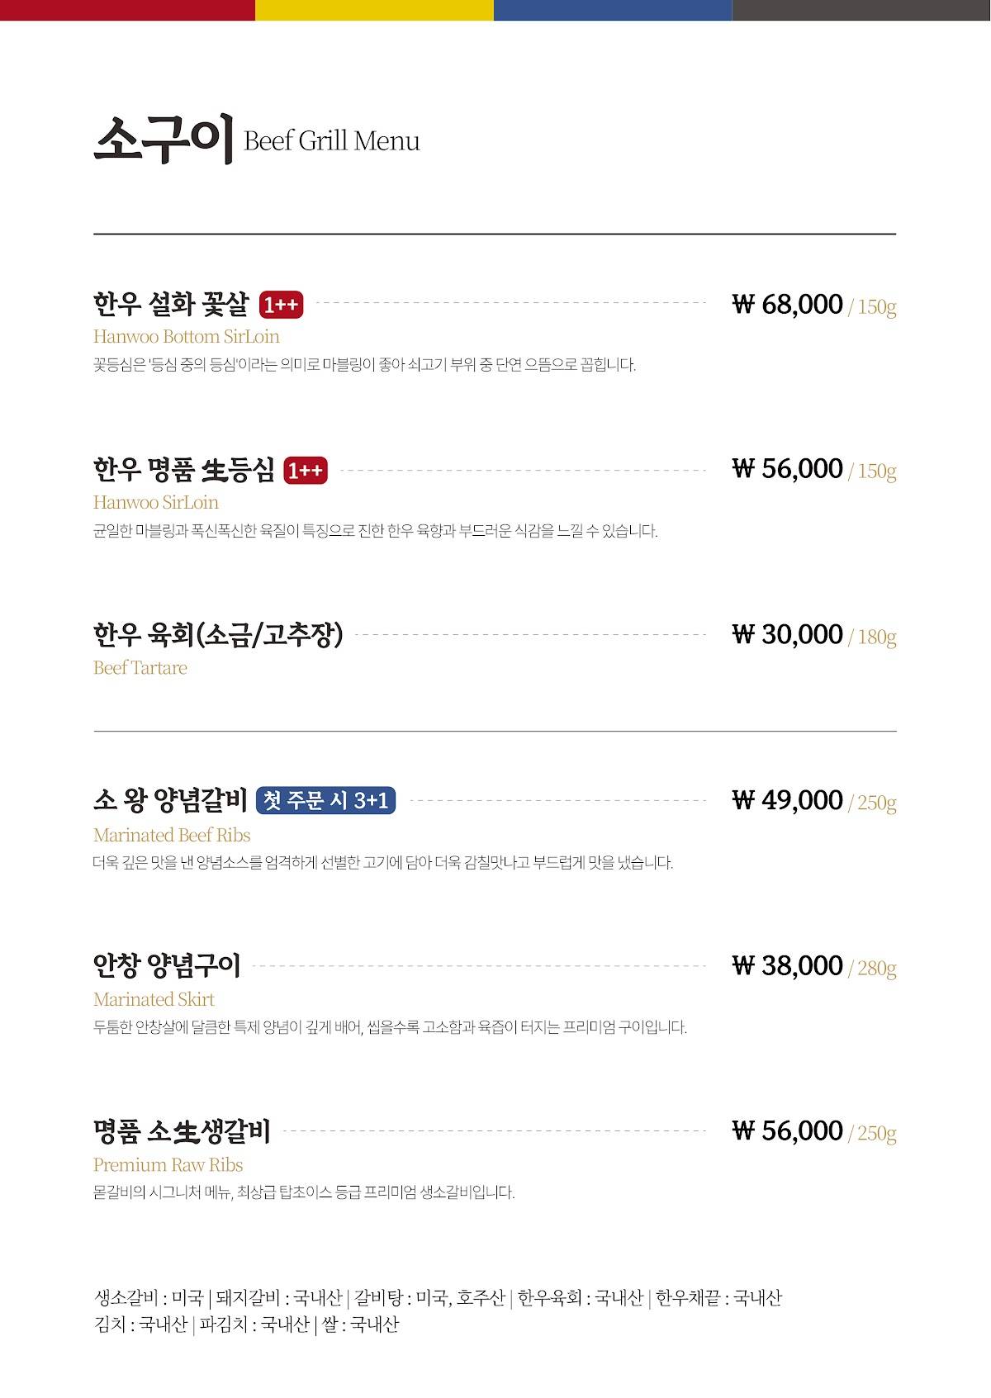
Task: Click the yellow color bar segment at top
Action: pyautogui.click(x=374, y=10)
